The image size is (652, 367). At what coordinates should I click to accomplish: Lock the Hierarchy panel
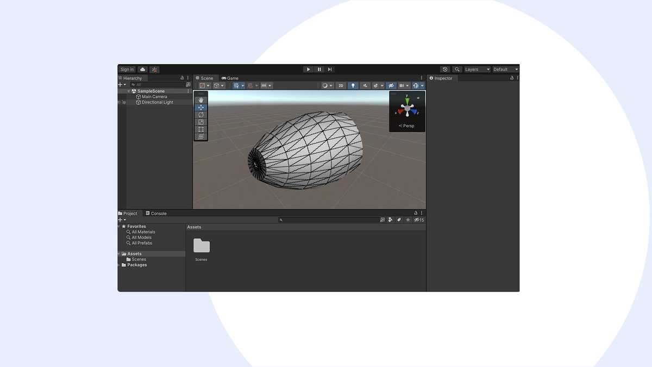pos(182,78)
